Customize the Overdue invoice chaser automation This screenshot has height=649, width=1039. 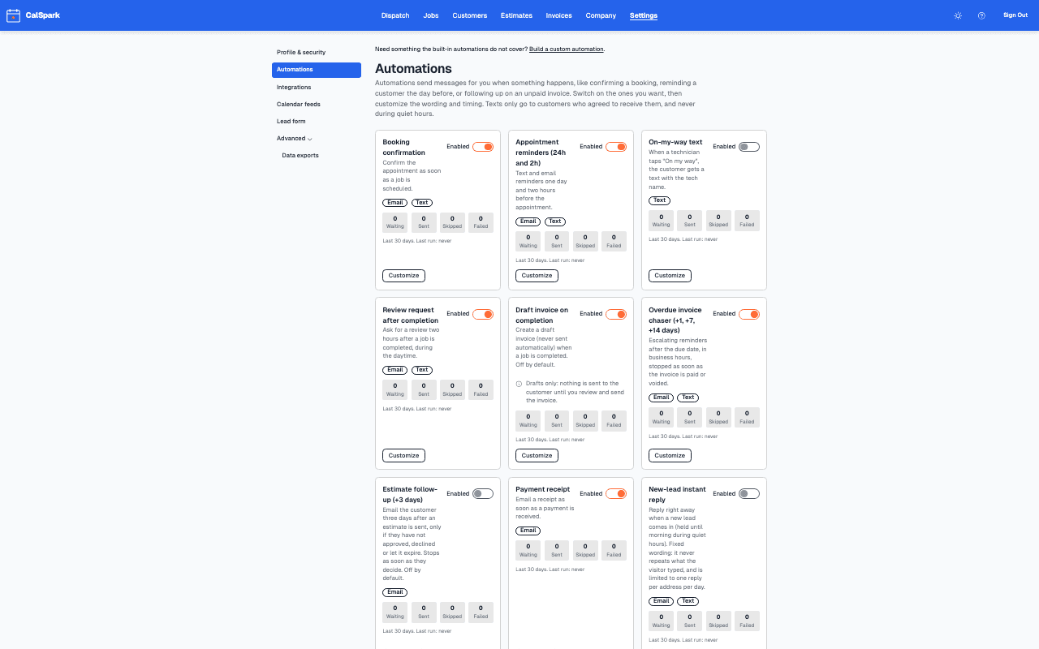pos(670,456)
